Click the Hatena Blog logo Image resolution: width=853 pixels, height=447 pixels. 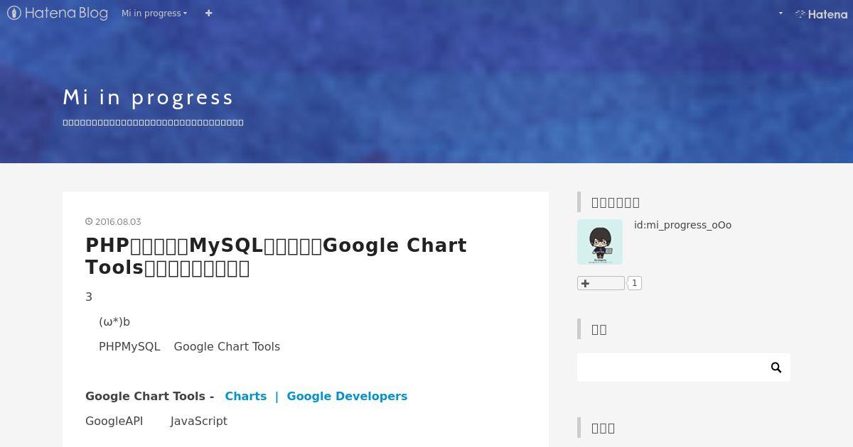58,13
